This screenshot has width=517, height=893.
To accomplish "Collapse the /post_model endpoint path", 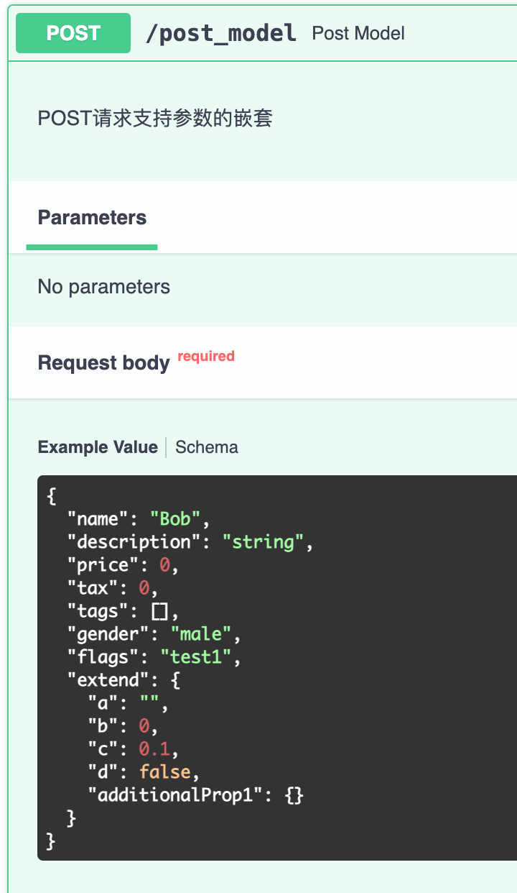I will pos(221,33).
